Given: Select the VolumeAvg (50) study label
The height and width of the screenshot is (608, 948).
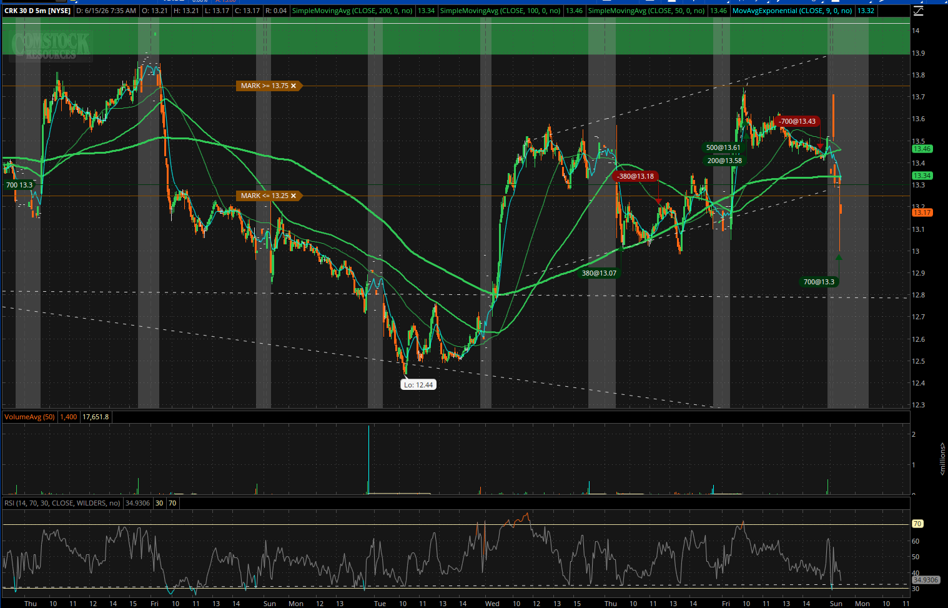Looking at the screenshot, I should click(29, 417).
